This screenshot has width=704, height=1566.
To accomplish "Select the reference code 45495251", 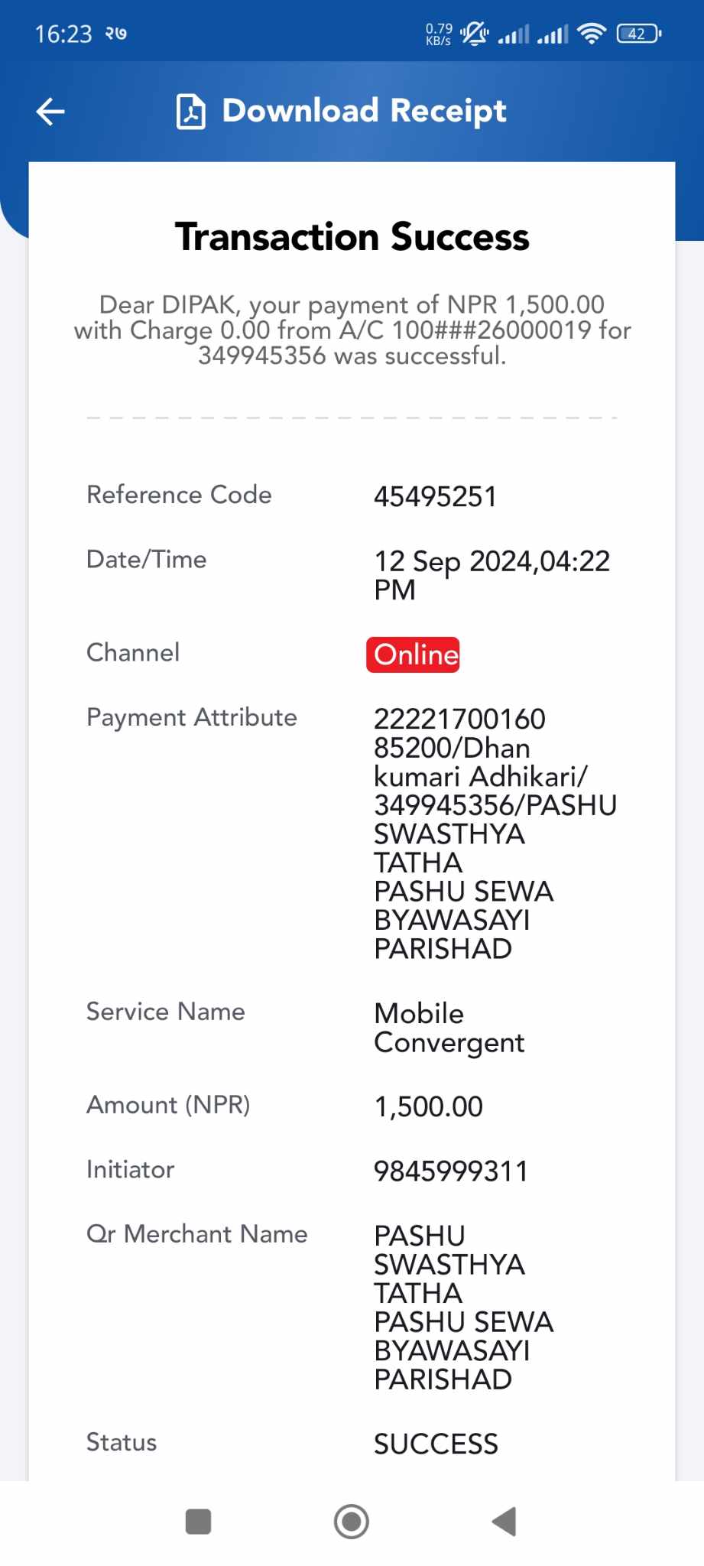I will 435,497.
